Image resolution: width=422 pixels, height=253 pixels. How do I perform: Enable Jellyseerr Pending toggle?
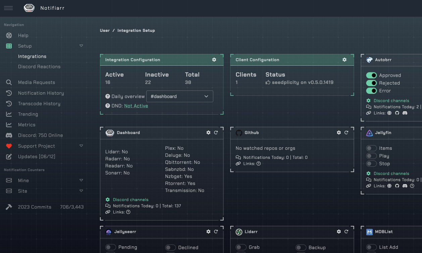[x=111, y=247]
